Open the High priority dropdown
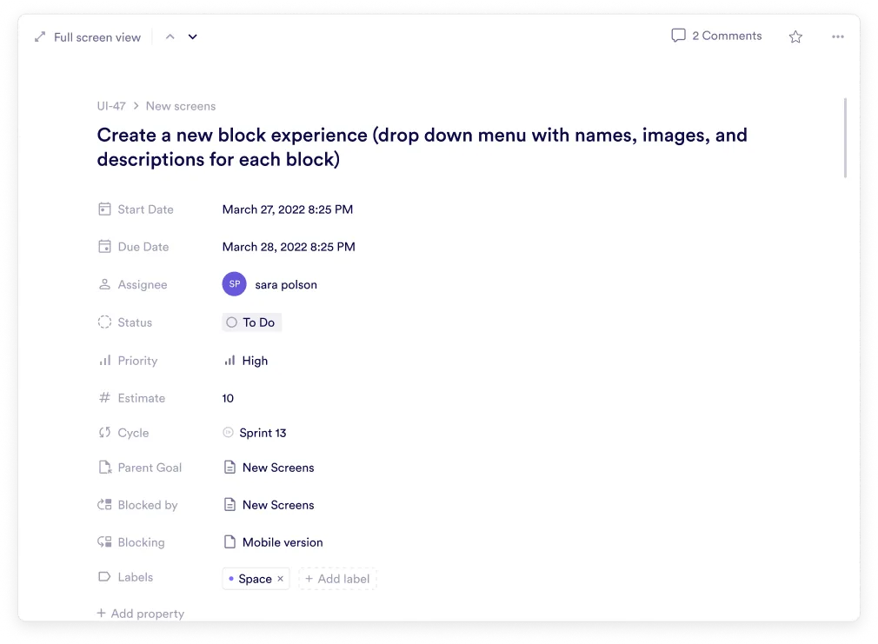The height and width of the screenshot is (644, 878). coord(246,361)
